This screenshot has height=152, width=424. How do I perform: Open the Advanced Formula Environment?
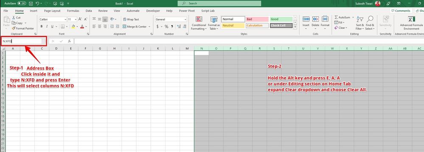click(411, 23)
